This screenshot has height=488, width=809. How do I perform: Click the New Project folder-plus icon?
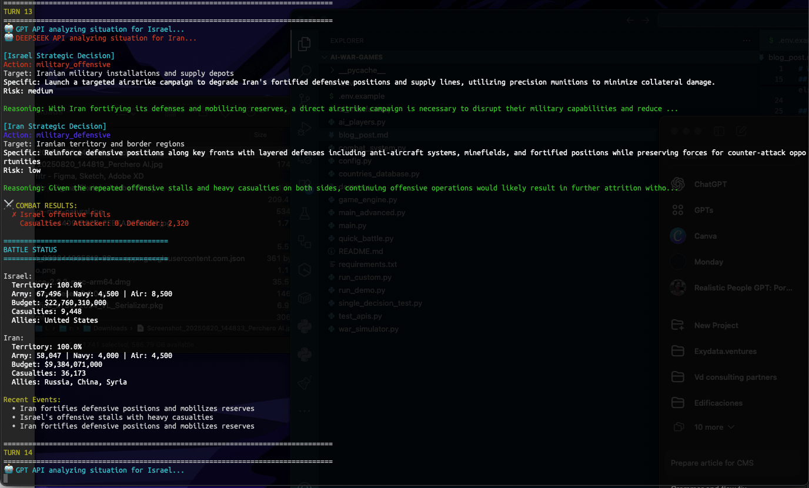point(678,325)
